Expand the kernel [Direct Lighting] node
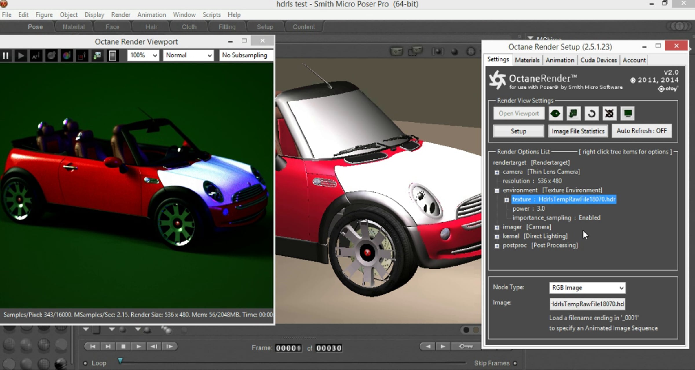 point(497,237)
